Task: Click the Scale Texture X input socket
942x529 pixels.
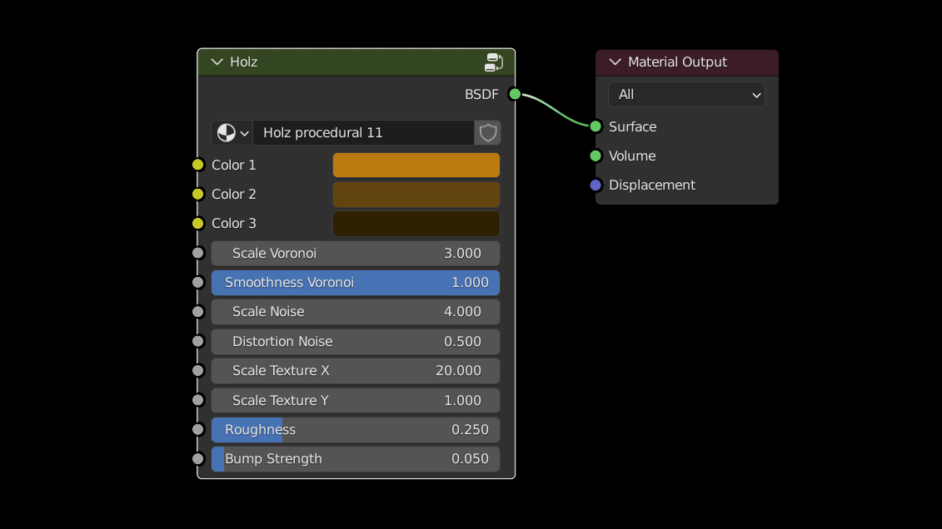Action: pyautogui.click(x=197, y=371)
